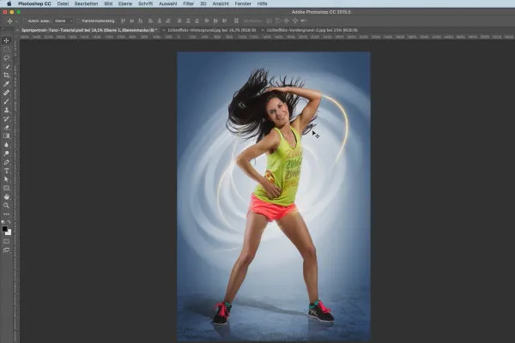The image size is (515, 343).
Task: Select the Lasso tool
Action: pos(6,57)
